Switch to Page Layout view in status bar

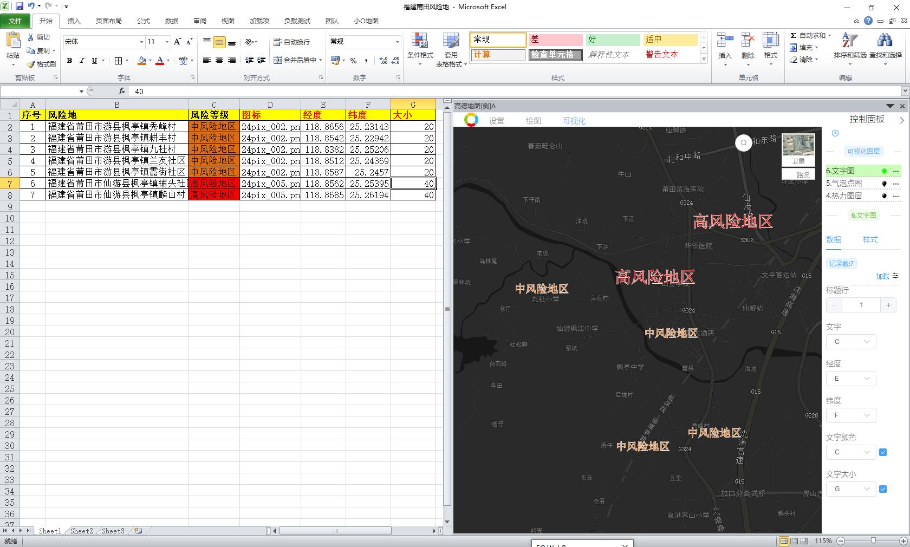coord(794,541)
